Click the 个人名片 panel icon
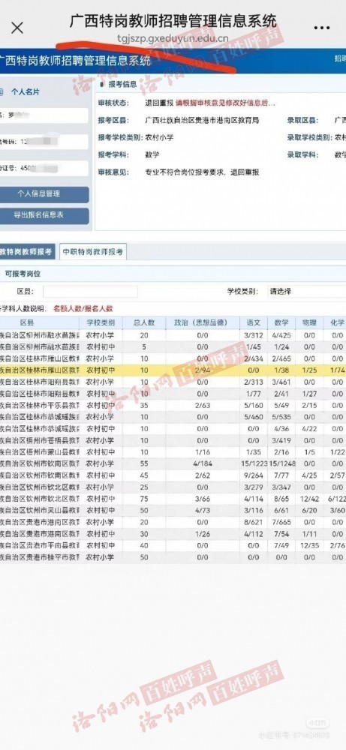346x750 pixels. 2,91
